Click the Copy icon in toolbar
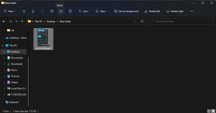 pyautogui.click(x=33, y=11)
